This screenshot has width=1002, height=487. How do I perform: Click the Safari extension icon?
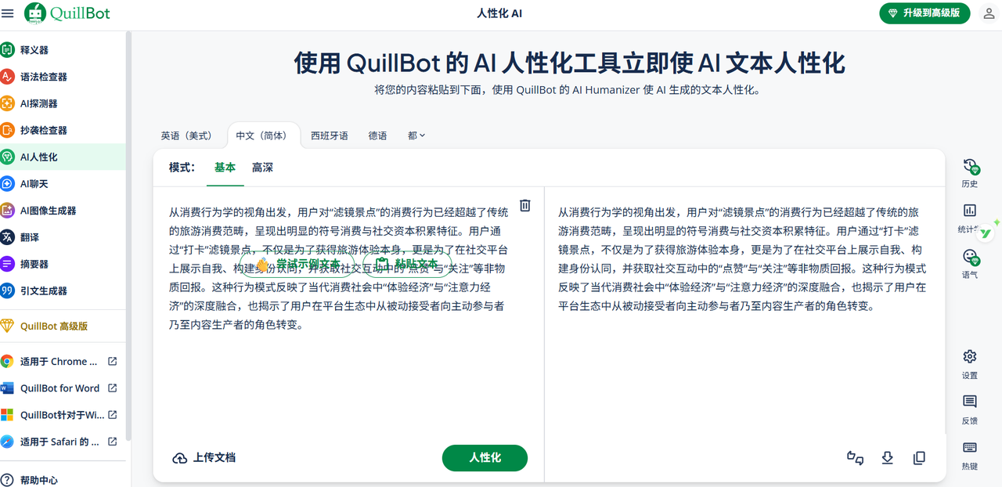[x=7, y=442]
